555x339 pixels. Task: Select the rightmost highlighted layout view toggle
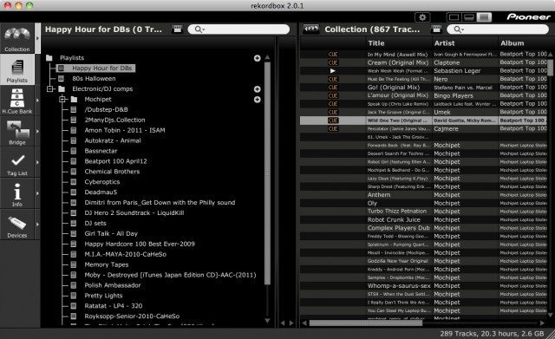(x=484, y=17)
